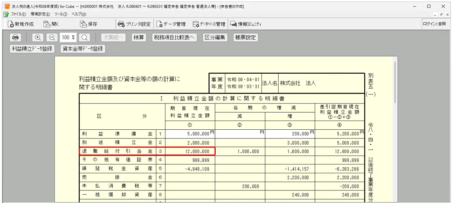Click the empty 減 cell of 利益準備金
Viewport: 452px width, 203px height.
[240, 134]
